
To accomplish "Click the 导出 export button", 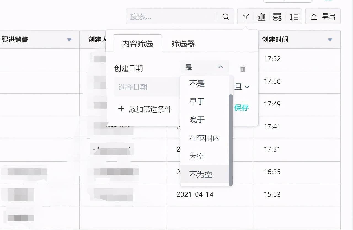I will (323, 17).
